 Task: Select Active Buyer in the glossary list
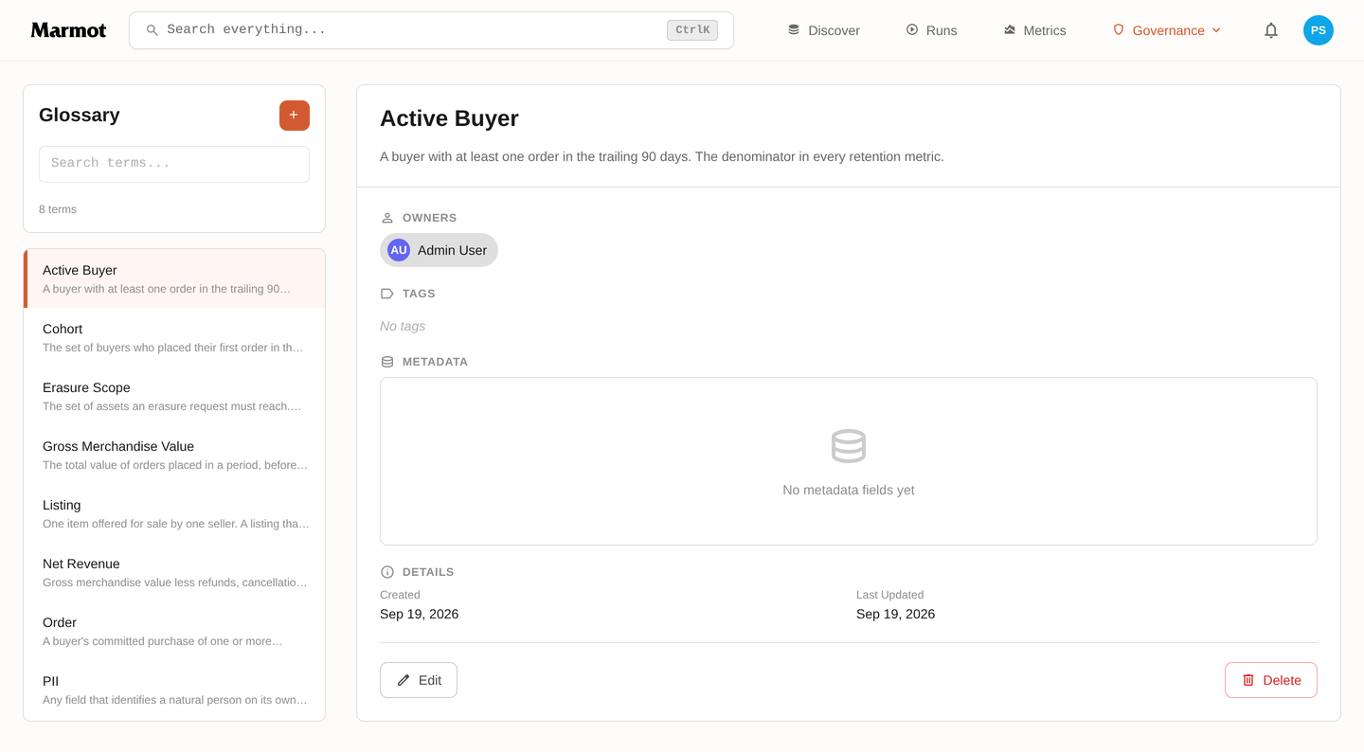click(174, 278)
